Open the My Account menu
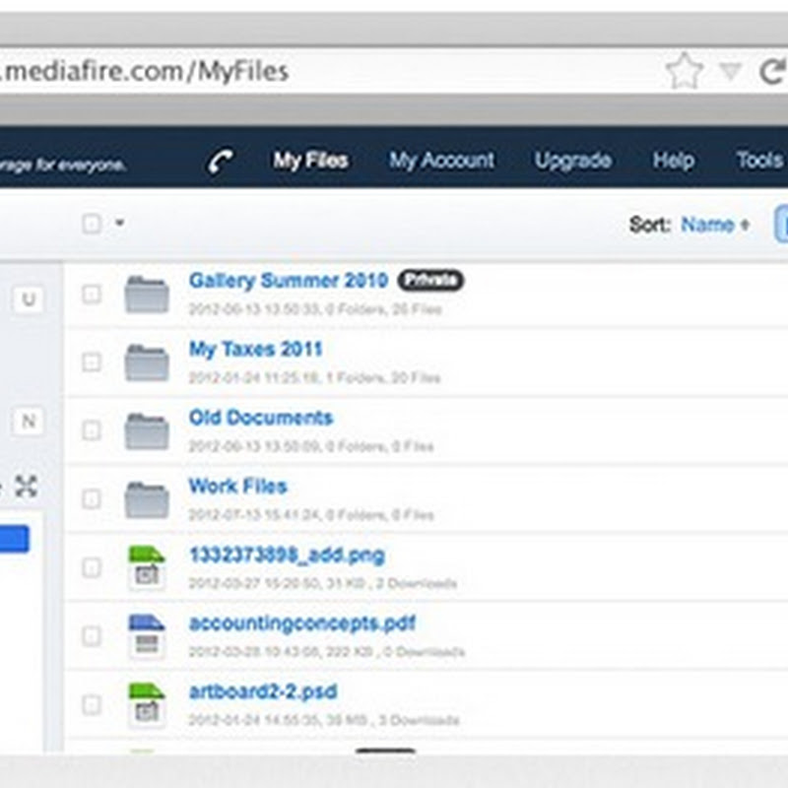 pos(441,161)
